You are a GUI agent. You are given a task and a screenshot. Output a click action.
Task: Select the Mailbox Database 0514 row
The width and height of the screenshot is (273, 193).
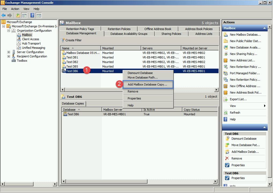(139, 53)
